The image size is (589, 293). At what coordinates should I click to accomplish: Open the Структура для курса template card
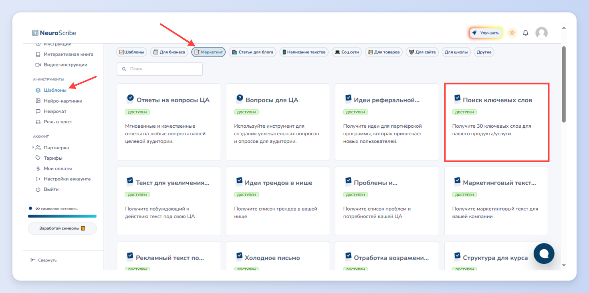click(496, 256)
